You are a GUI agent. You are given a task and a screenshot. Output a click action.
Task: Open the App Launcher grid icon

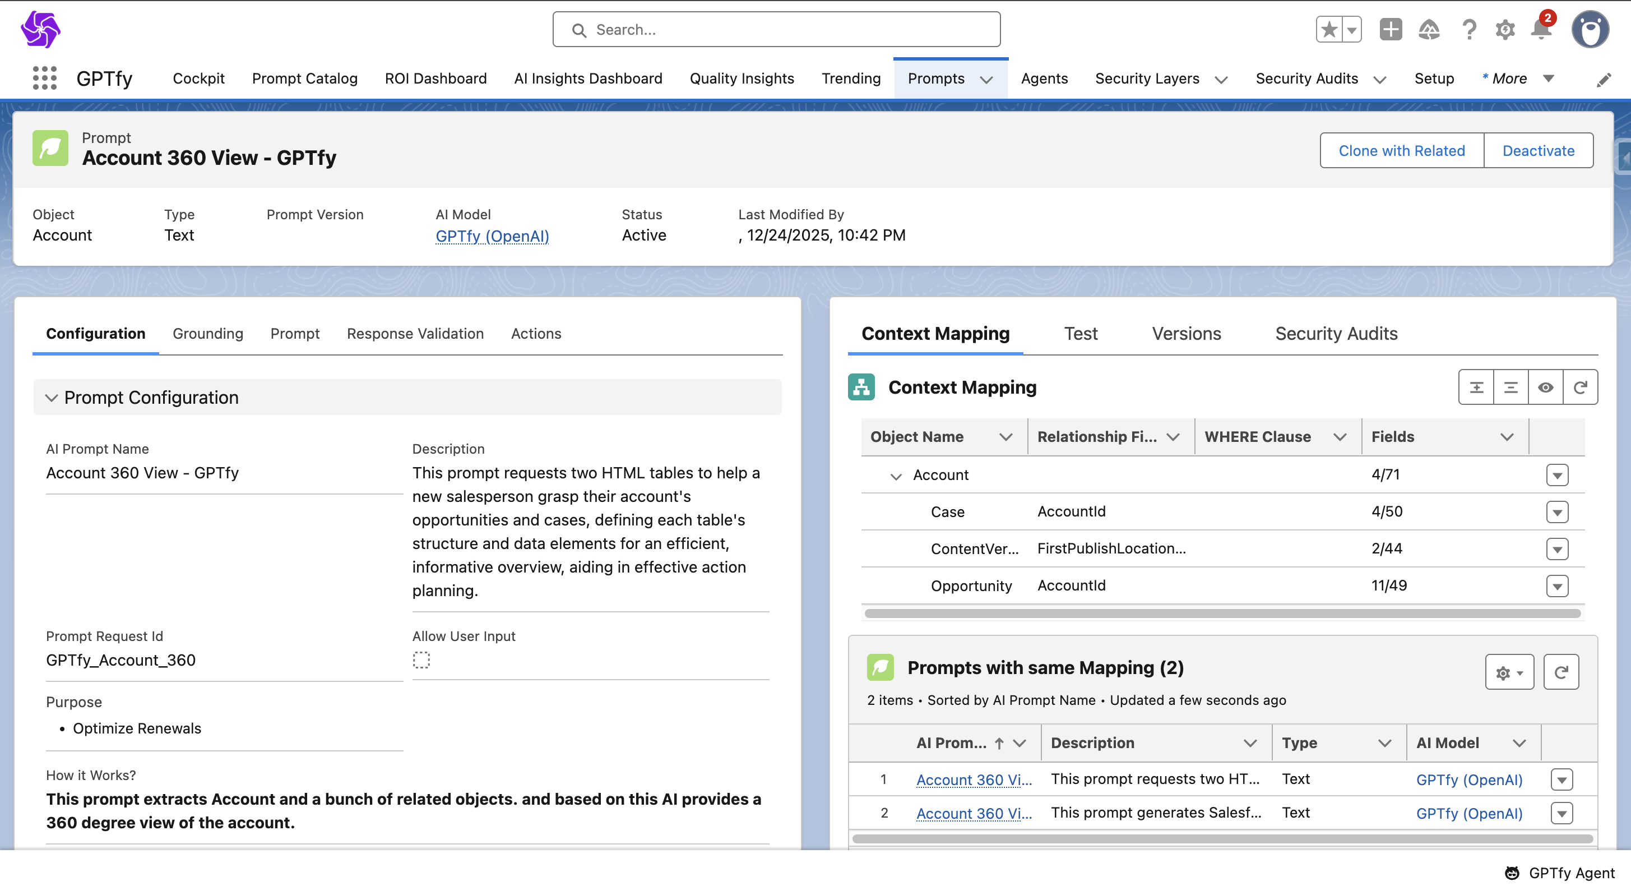coord(44,78)
